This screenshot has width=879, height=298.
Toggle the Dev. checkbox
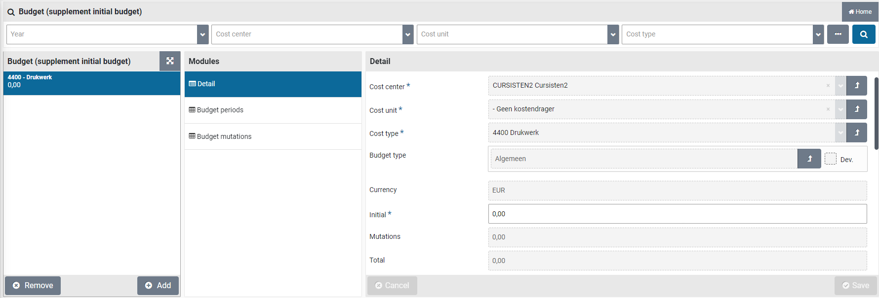[x=831, y=159]
